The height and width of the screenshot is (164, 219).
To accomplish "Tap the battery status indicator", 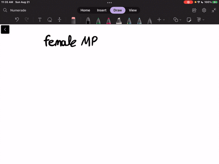I will pos(215,2).
